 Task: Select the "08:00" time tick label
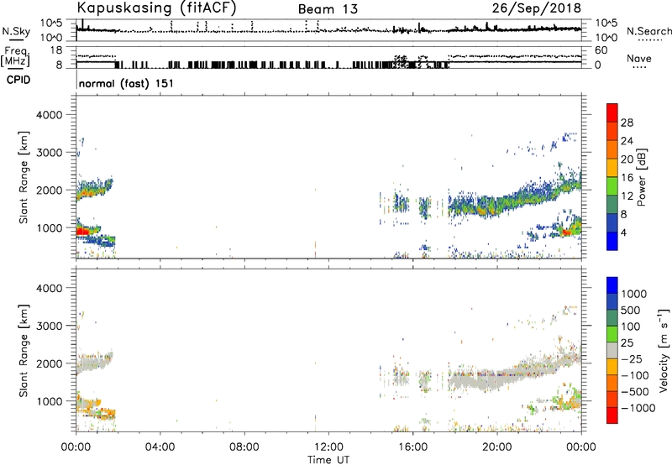click(x=244, y=447)
